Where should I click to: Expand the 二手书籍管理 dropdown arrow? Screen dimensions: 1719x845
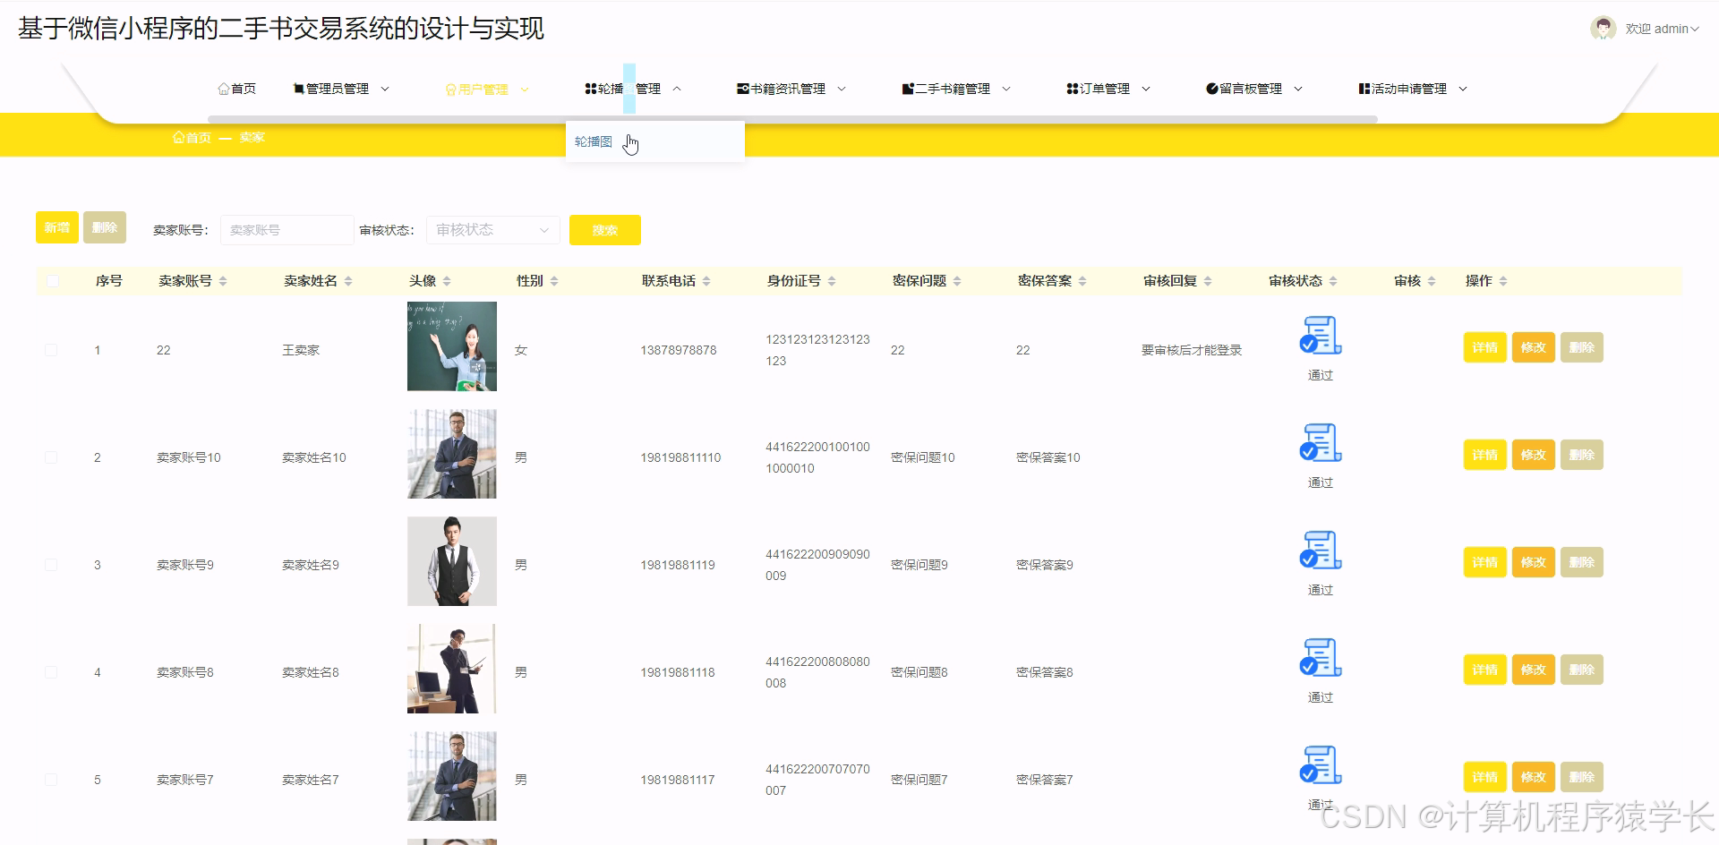click(1008, 89)
